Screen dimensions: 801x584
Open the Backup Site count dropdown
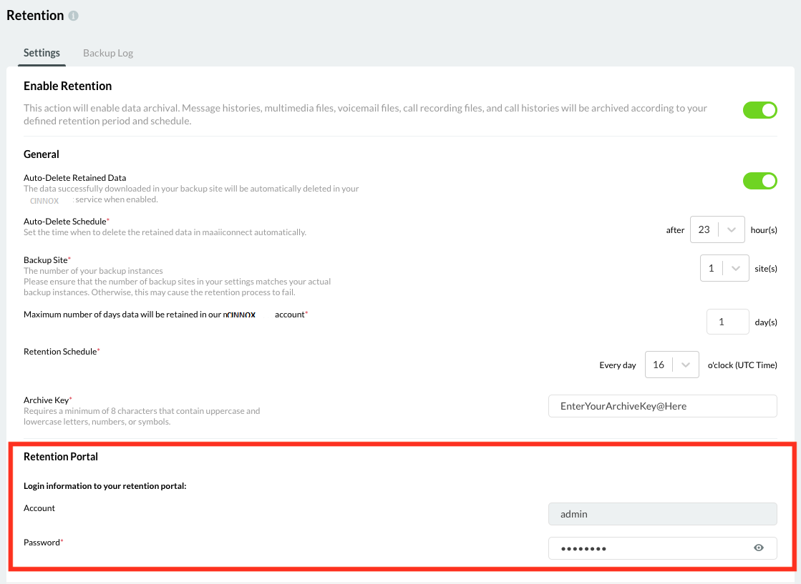click(x=724, y=268)
